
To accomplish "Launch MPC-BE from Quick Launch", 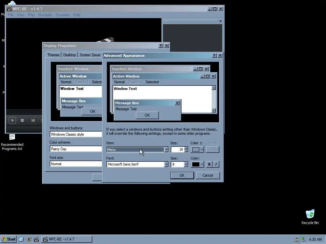I will pyautogui.click(x=36, y=240).
